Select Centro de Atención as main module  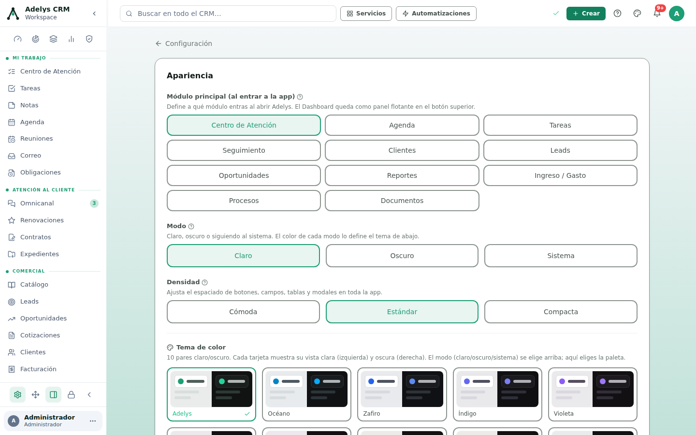click(244, 125)
